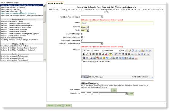Toggle italic formatting in editor

[x=87, y=54]
